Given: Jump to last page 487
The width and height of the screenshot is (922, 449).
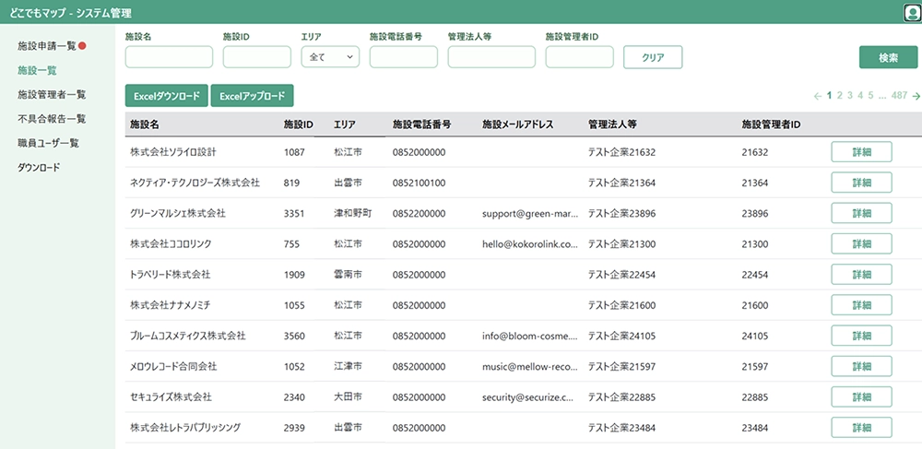Looking at the screenshot, I should pos(899,96).
